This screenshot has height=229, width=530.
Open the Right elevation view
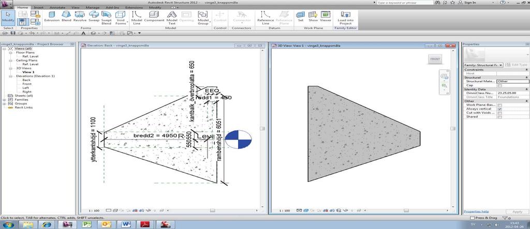click(27, 92)
